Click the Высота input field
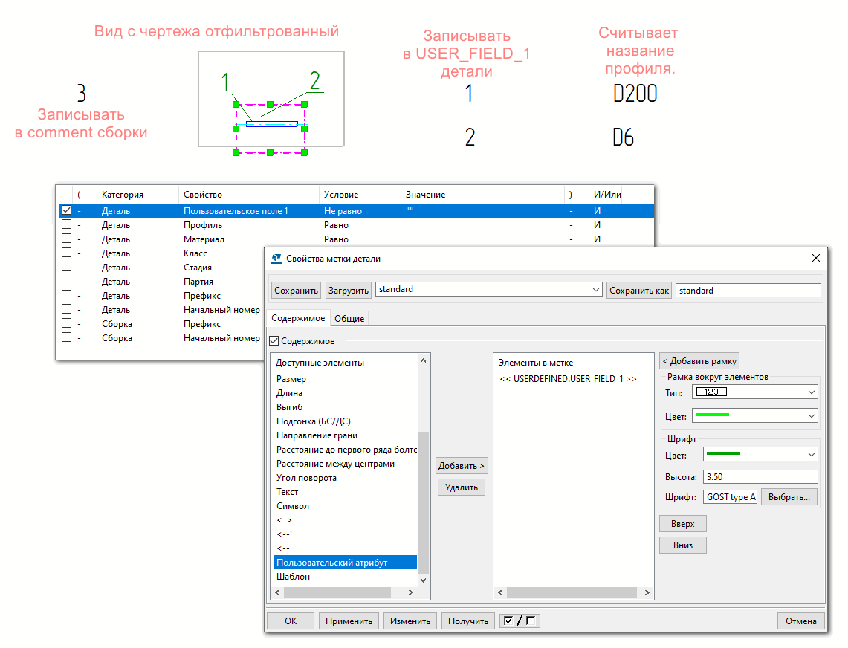848x648 pixels. coord(760,476)
